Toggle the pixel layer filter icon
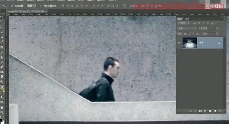Viewport: 229px width, 124px height. 195,23
